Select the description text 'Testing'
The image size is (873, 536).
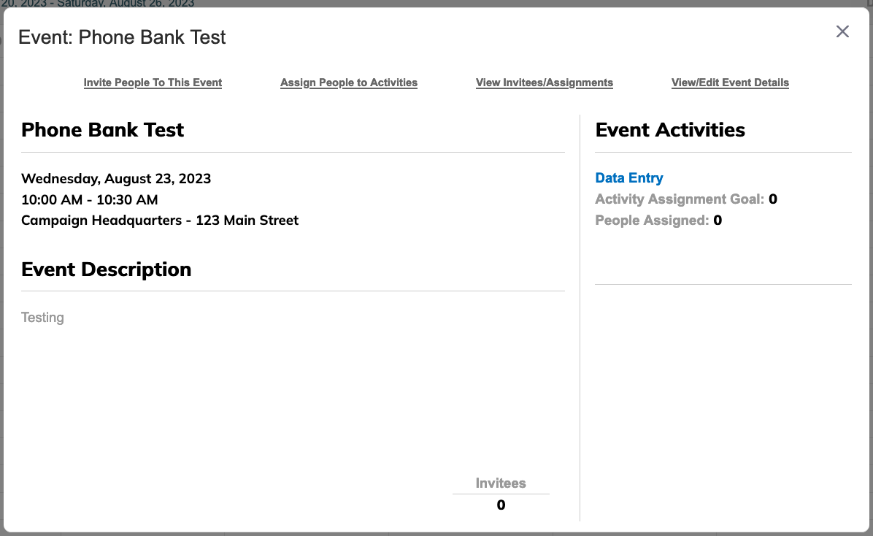click(42, 318)
